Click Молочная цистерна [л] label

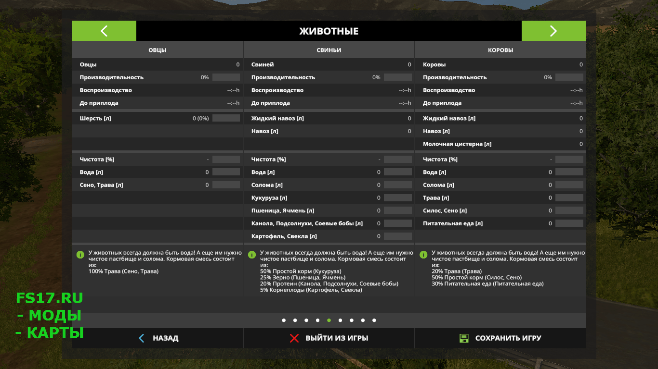point(457,144)
